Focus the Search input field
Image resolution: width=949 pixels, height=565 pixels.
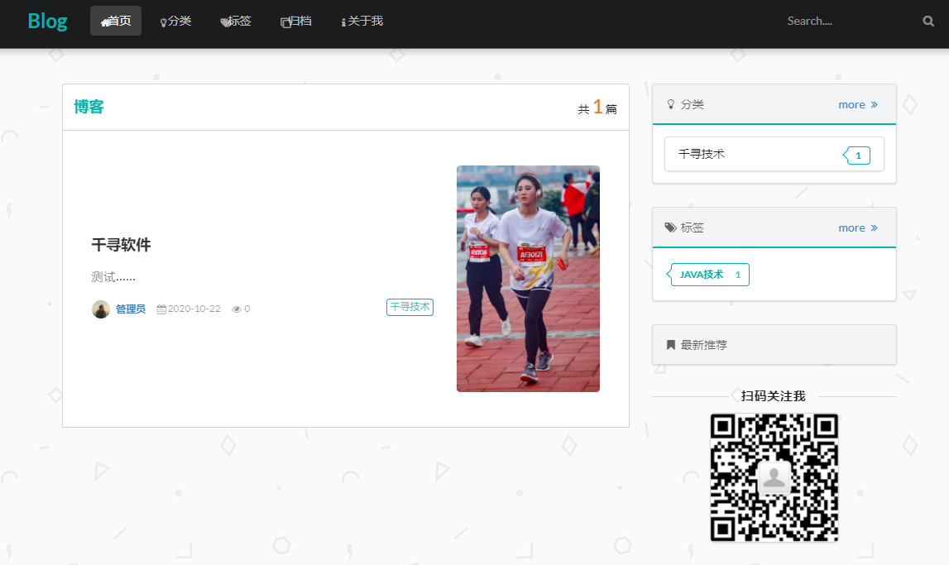[847, 22]
